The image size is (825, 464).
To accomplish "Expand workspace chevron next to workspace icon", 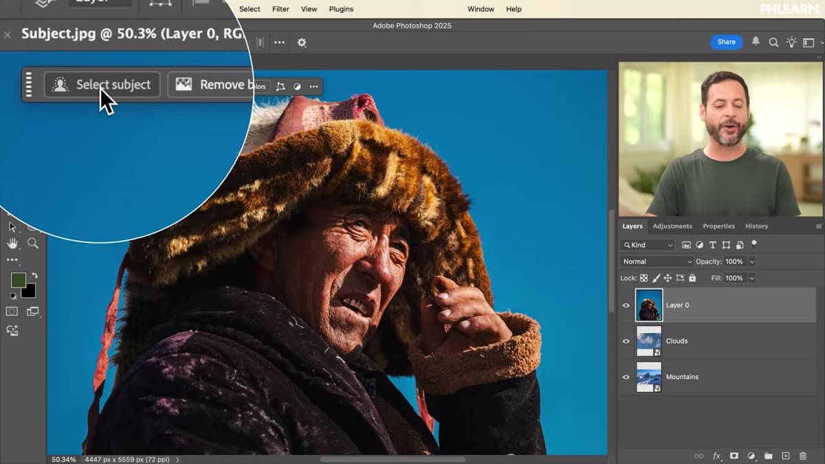I will [822, 43].
